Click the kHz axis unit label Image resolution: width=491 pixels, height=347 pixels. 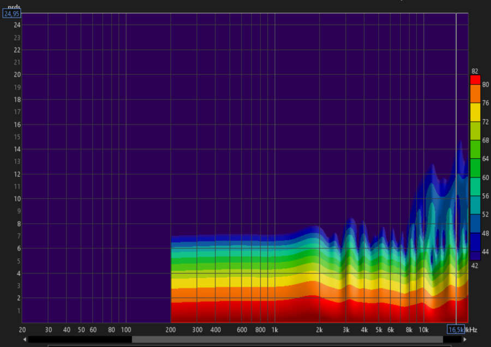click(x=470, y=330)
